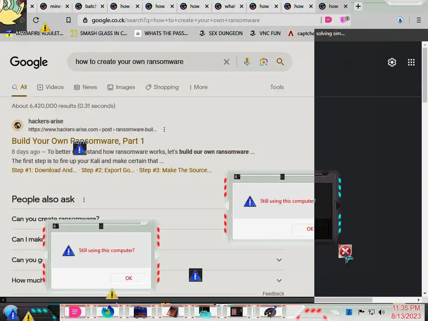
Task: Search by image with Google Lens
Action: pyautogui.click(x=263, y=62)
